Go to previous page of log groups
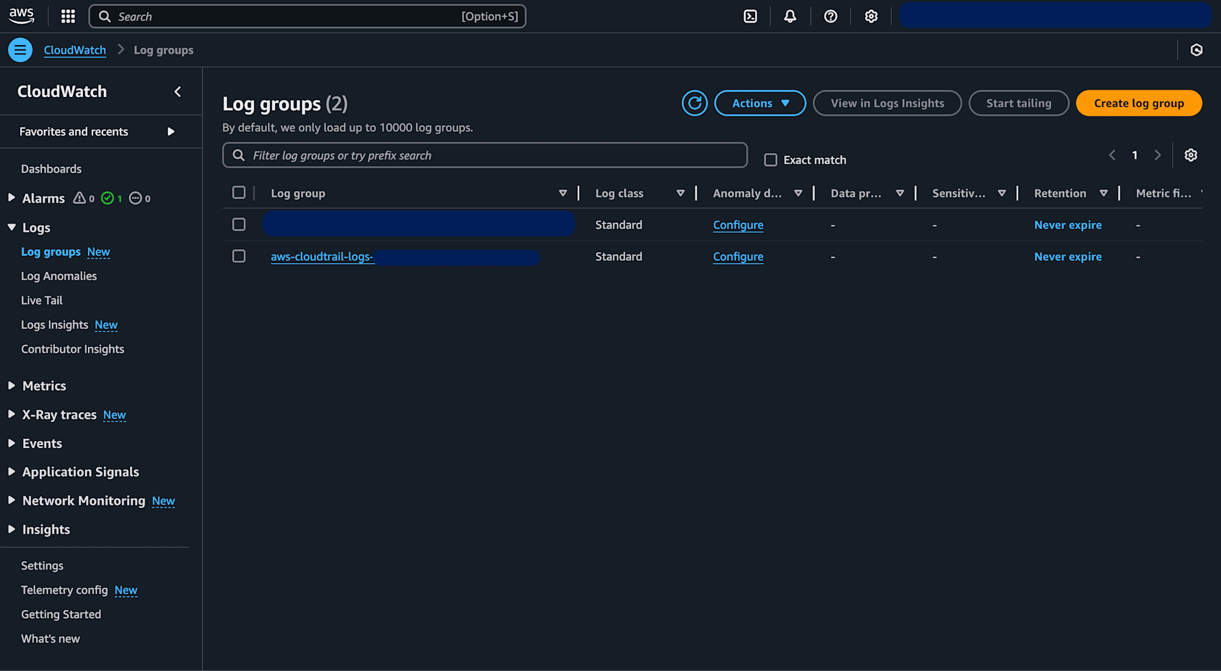1221x671 pixels. [1112, 155]
